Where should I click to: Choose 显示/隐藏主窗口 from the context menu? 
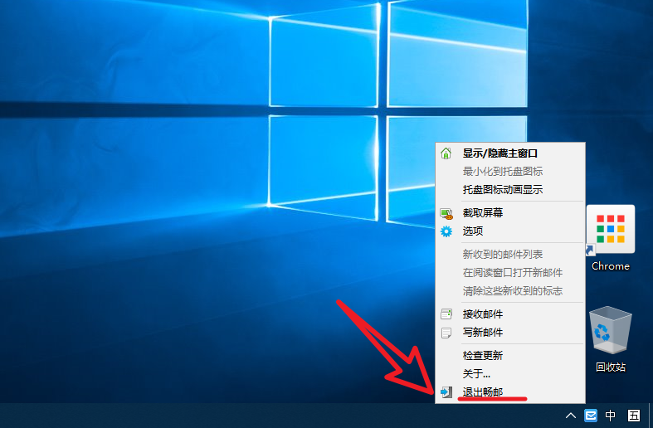tap(510, 153)
